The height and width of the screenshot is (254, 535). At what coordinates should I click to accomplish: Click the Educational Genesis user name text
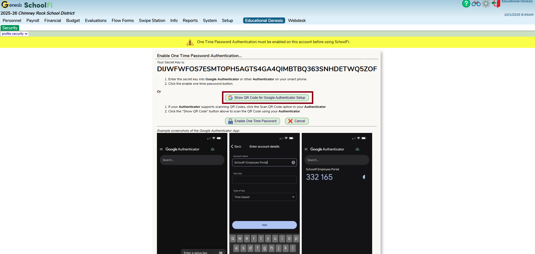click(x=517, y=1)
